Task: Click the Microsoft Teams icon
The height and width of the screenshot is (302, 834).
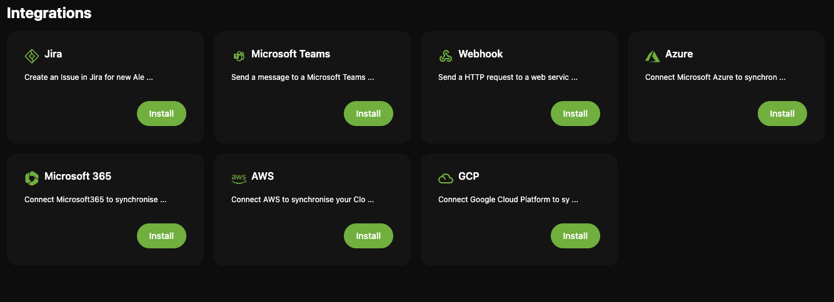Action: [238, 56]
